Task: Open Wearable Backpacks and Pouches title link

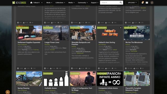Action: [x=81, y=43]
